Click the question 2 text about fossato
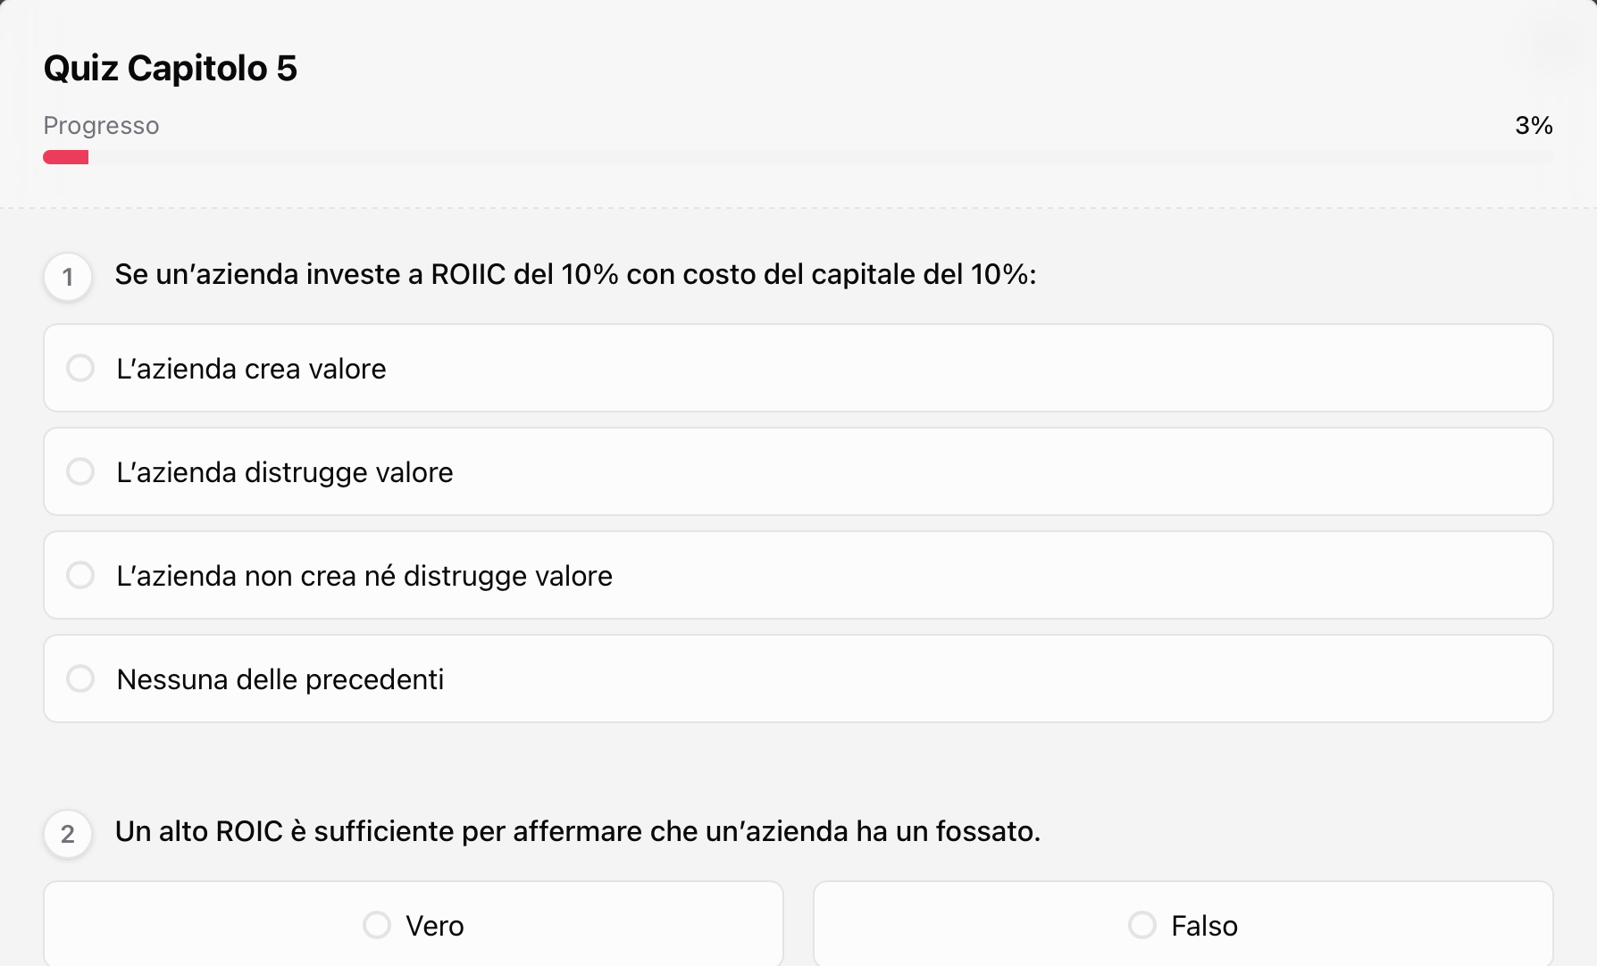 [577, 831]
